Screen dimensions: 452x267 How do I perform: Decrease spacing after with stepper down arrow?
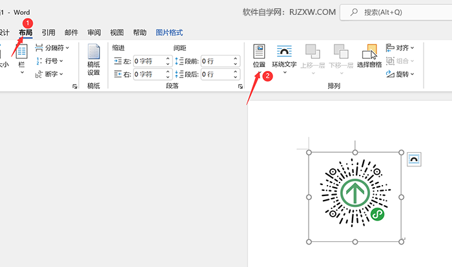(236, 77)
